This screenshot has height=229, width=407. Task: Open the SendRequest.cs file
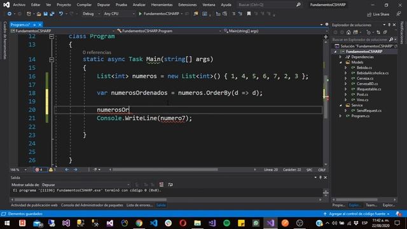(x=369, y=111)
